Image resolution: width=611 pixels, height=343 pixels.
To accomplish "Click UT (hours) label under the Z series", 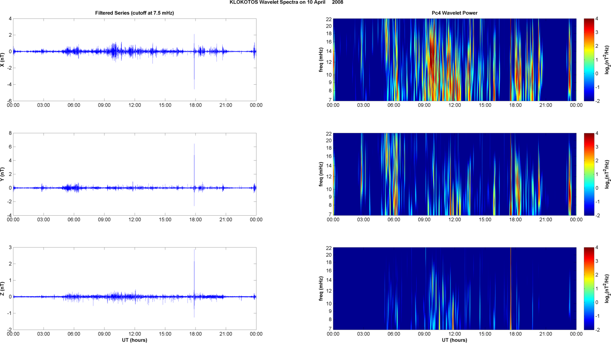I will pos(134,340).
